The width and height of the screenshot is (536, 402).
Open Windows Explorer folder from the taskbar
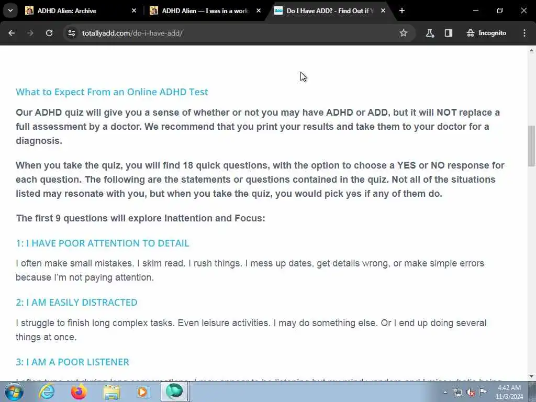pos(111,392)
